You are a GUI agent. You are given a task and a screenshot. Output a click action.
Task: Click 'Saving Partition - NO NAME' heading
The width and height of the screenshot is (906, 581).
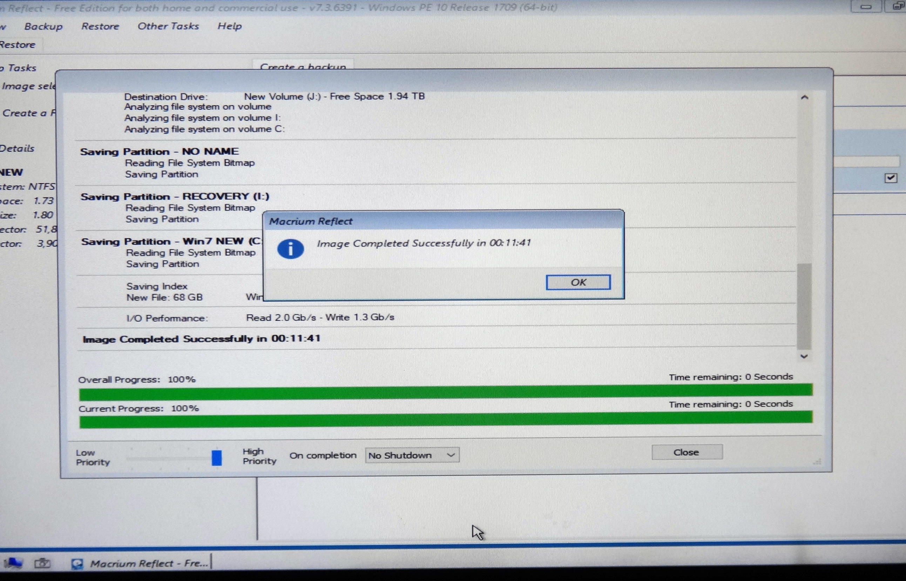pyautogui.click(x=160, y=152)
